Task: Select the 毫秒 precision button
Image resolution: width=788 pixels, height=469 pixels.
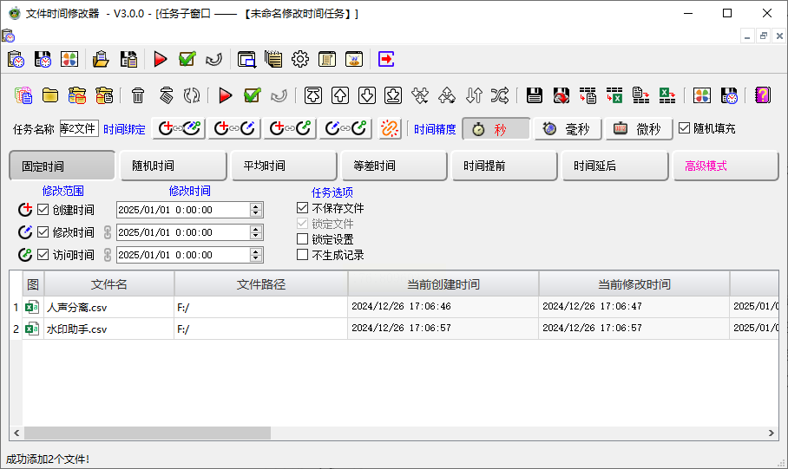Action: pyautogui.click(x=568, y=129)
